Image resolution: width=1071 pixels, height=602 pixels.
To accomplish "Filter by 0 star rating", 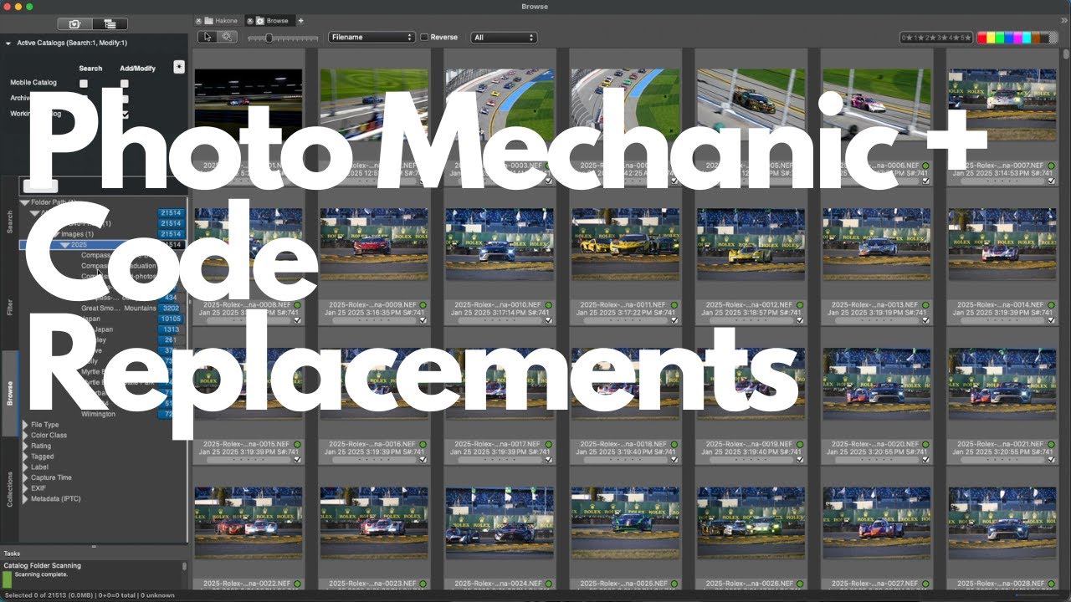I will coord(908,38).
